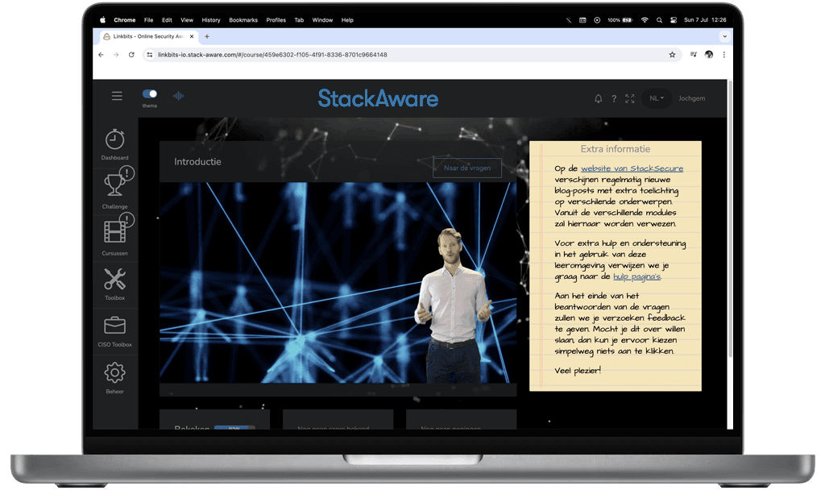825x490 pixels.
Task: Go to the Dashboard in the sidebar
Action: (x=114, y=144)
